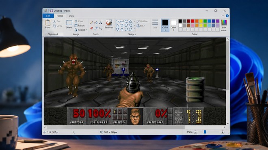Open the shape Fill dropdown
Viewport: 268px width, 150px height.
coord(141,26)
